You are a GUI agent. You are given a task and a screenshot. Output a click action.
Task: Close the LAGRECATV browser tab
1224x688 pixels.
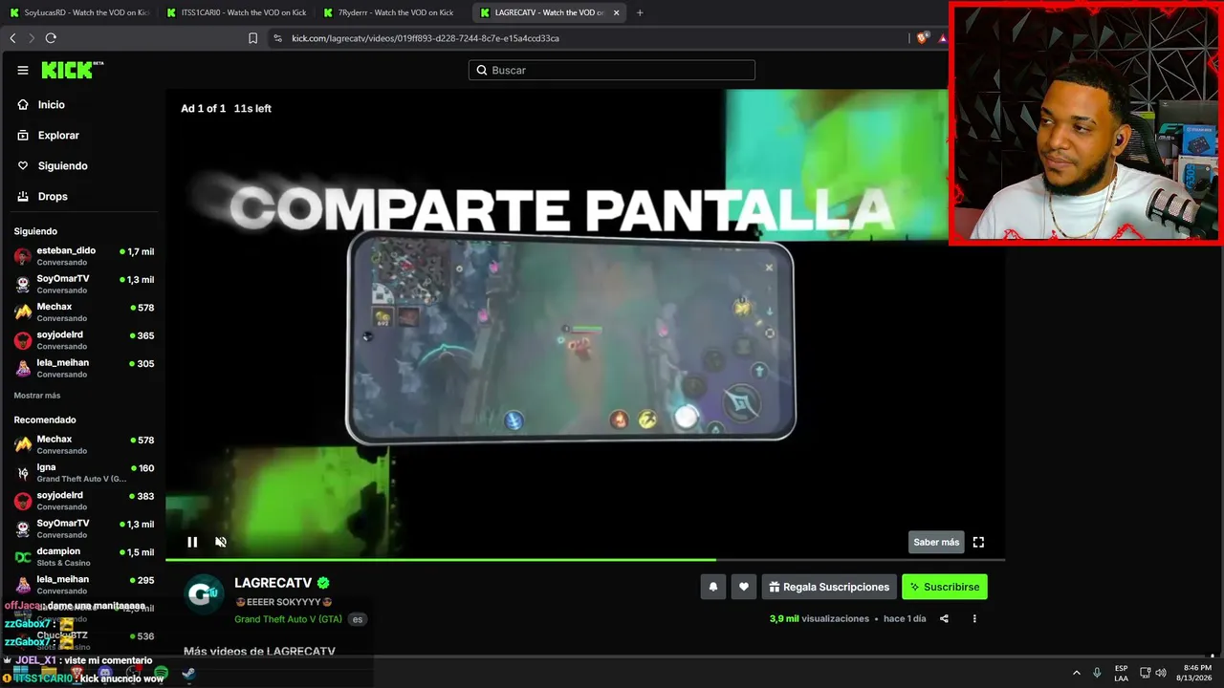[x=616, y=12]
